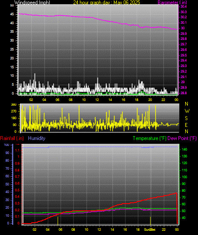Click the 100 tick on temperature axis
The width and height of the screenshot is (198, 235).
(x=184, y=177)
